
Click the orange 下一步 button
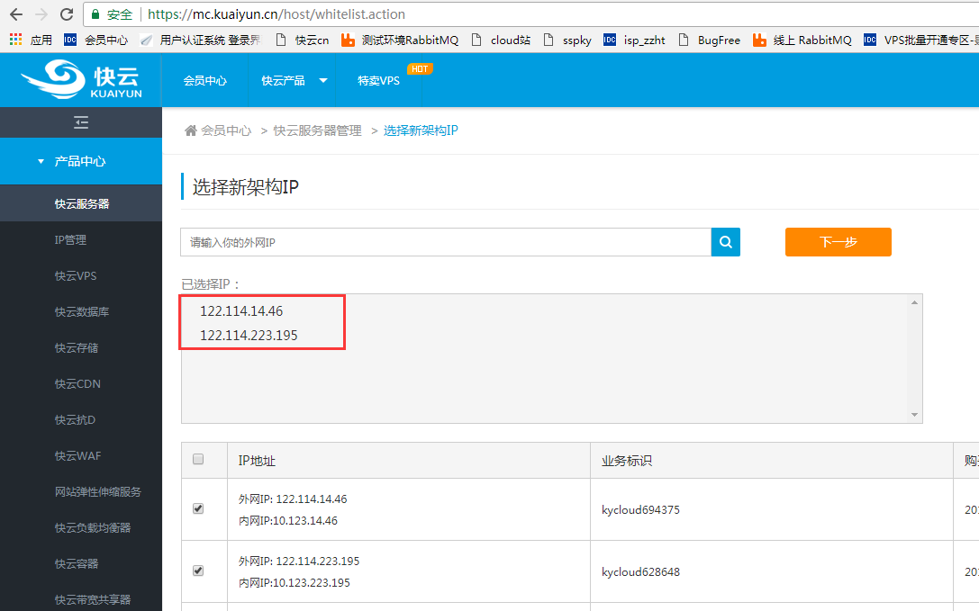tap(838, 242)
